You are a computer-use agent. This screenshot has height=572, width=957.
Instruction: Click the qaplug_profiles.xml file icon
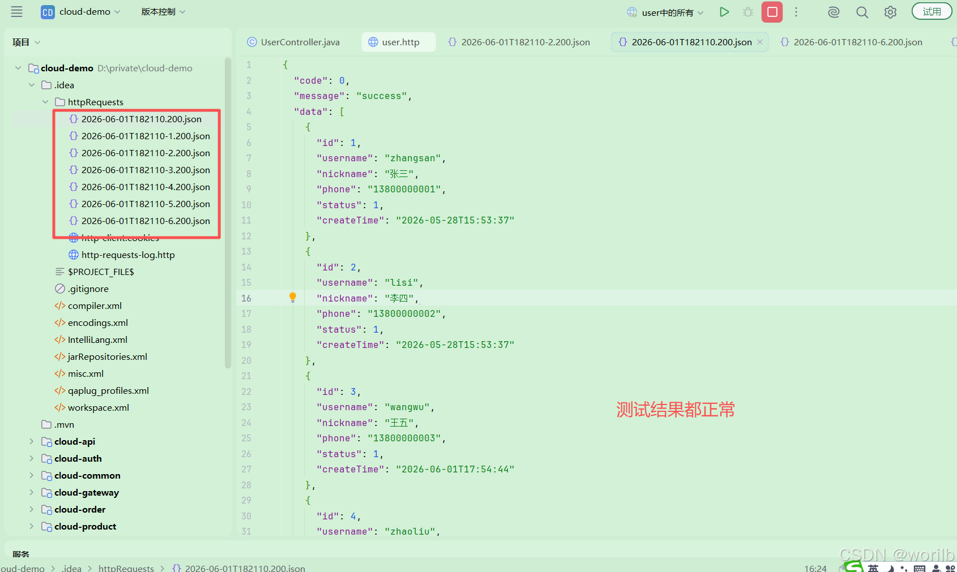(x=60, y=390)
